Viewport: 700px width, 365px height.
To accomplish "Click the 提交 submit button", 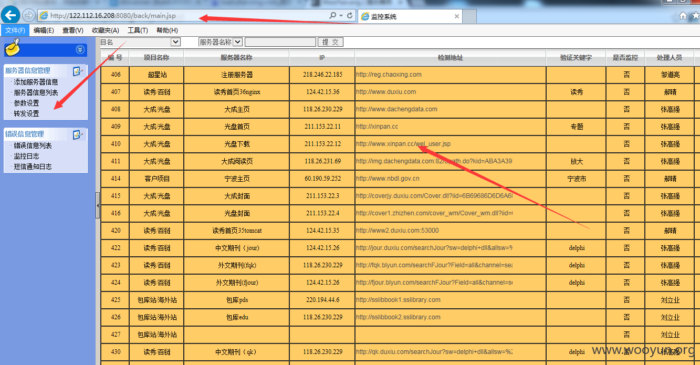I will pos(331,42).
